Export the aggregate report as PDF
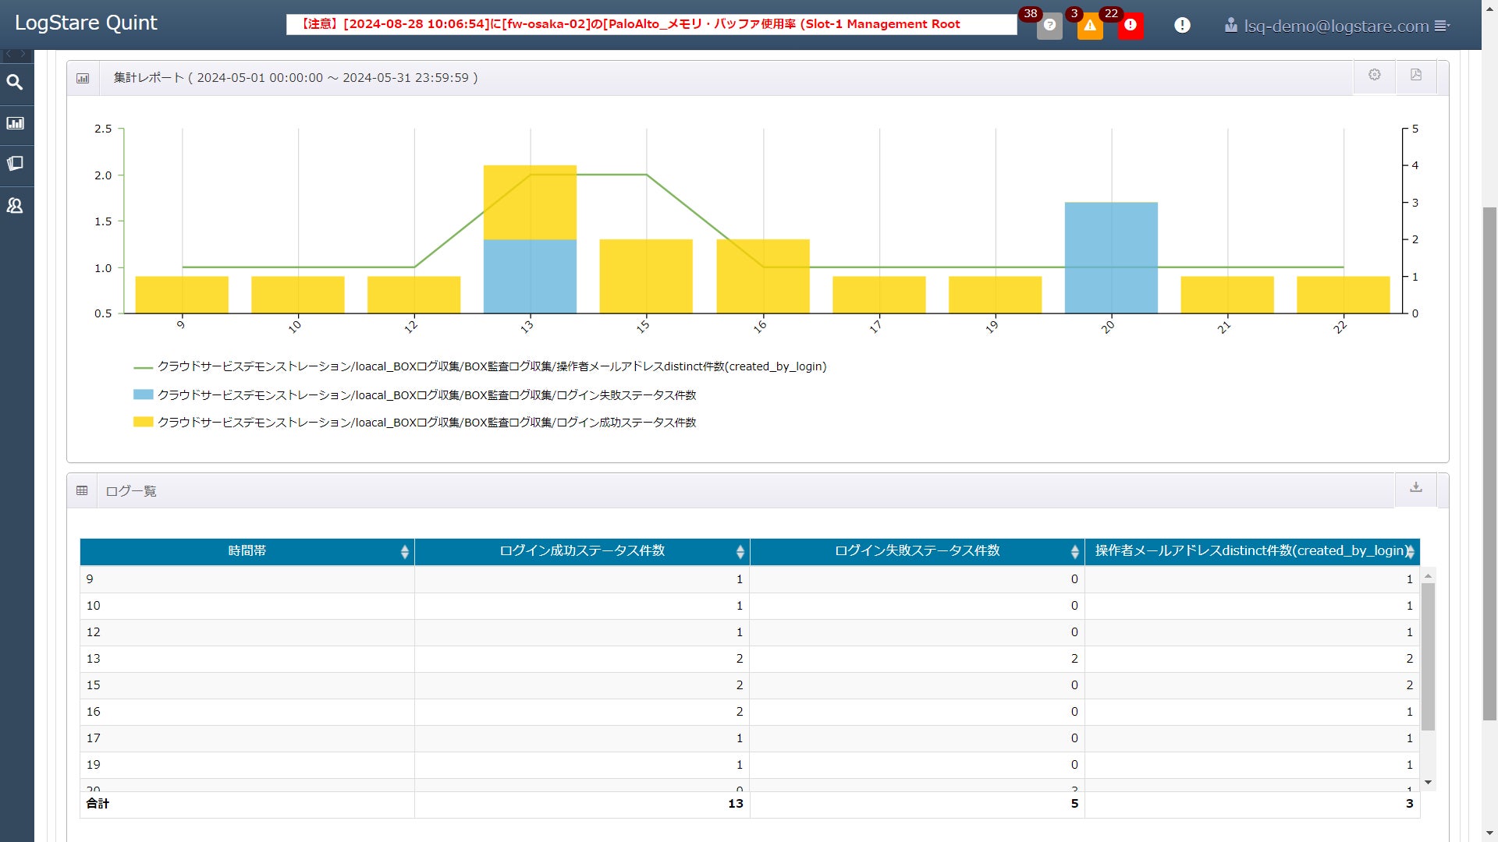Image resolution: width=1498 pixels, height=842 pixels. 1415,75
